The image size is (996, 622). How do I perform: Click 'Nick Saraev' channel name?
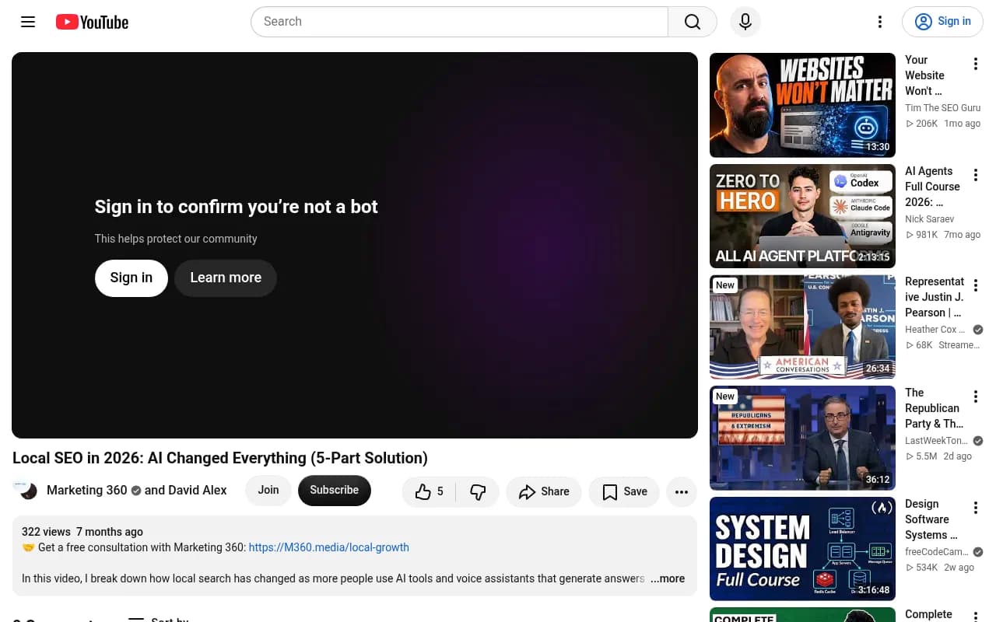[x=929, y=219]
